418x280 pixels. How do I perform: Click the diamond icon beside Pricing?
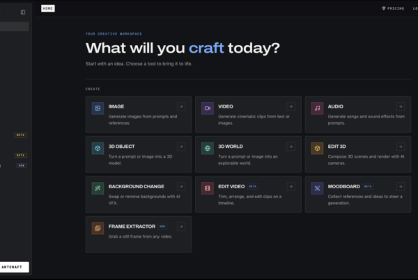tap(384, 8)
